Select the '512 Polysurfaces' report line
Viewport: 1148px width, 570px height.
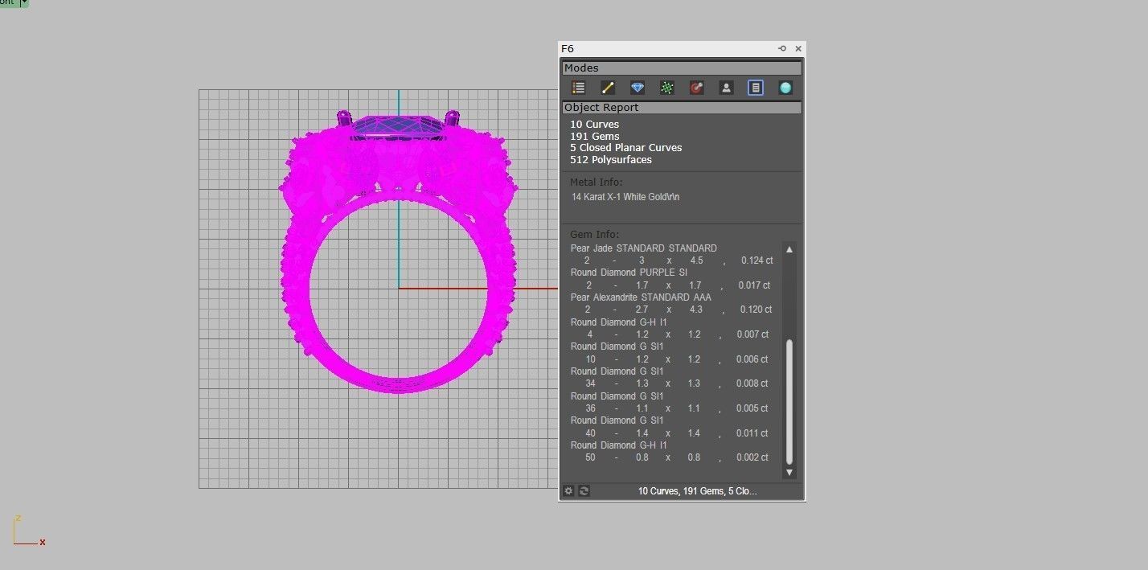[611, 160]
